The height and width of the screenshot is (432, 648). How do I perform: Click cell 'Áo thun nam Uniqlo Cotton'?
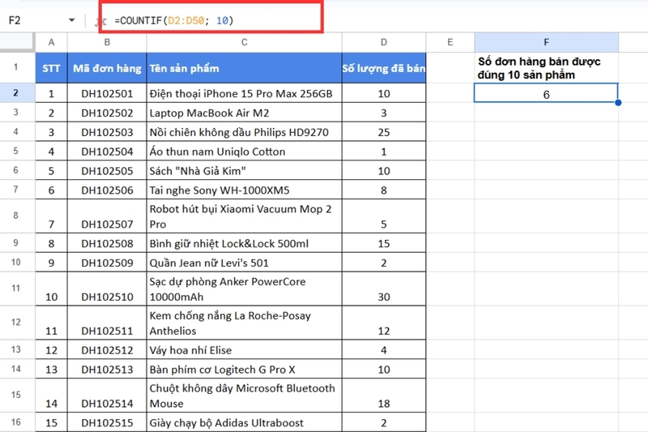(x=245, y=152)
